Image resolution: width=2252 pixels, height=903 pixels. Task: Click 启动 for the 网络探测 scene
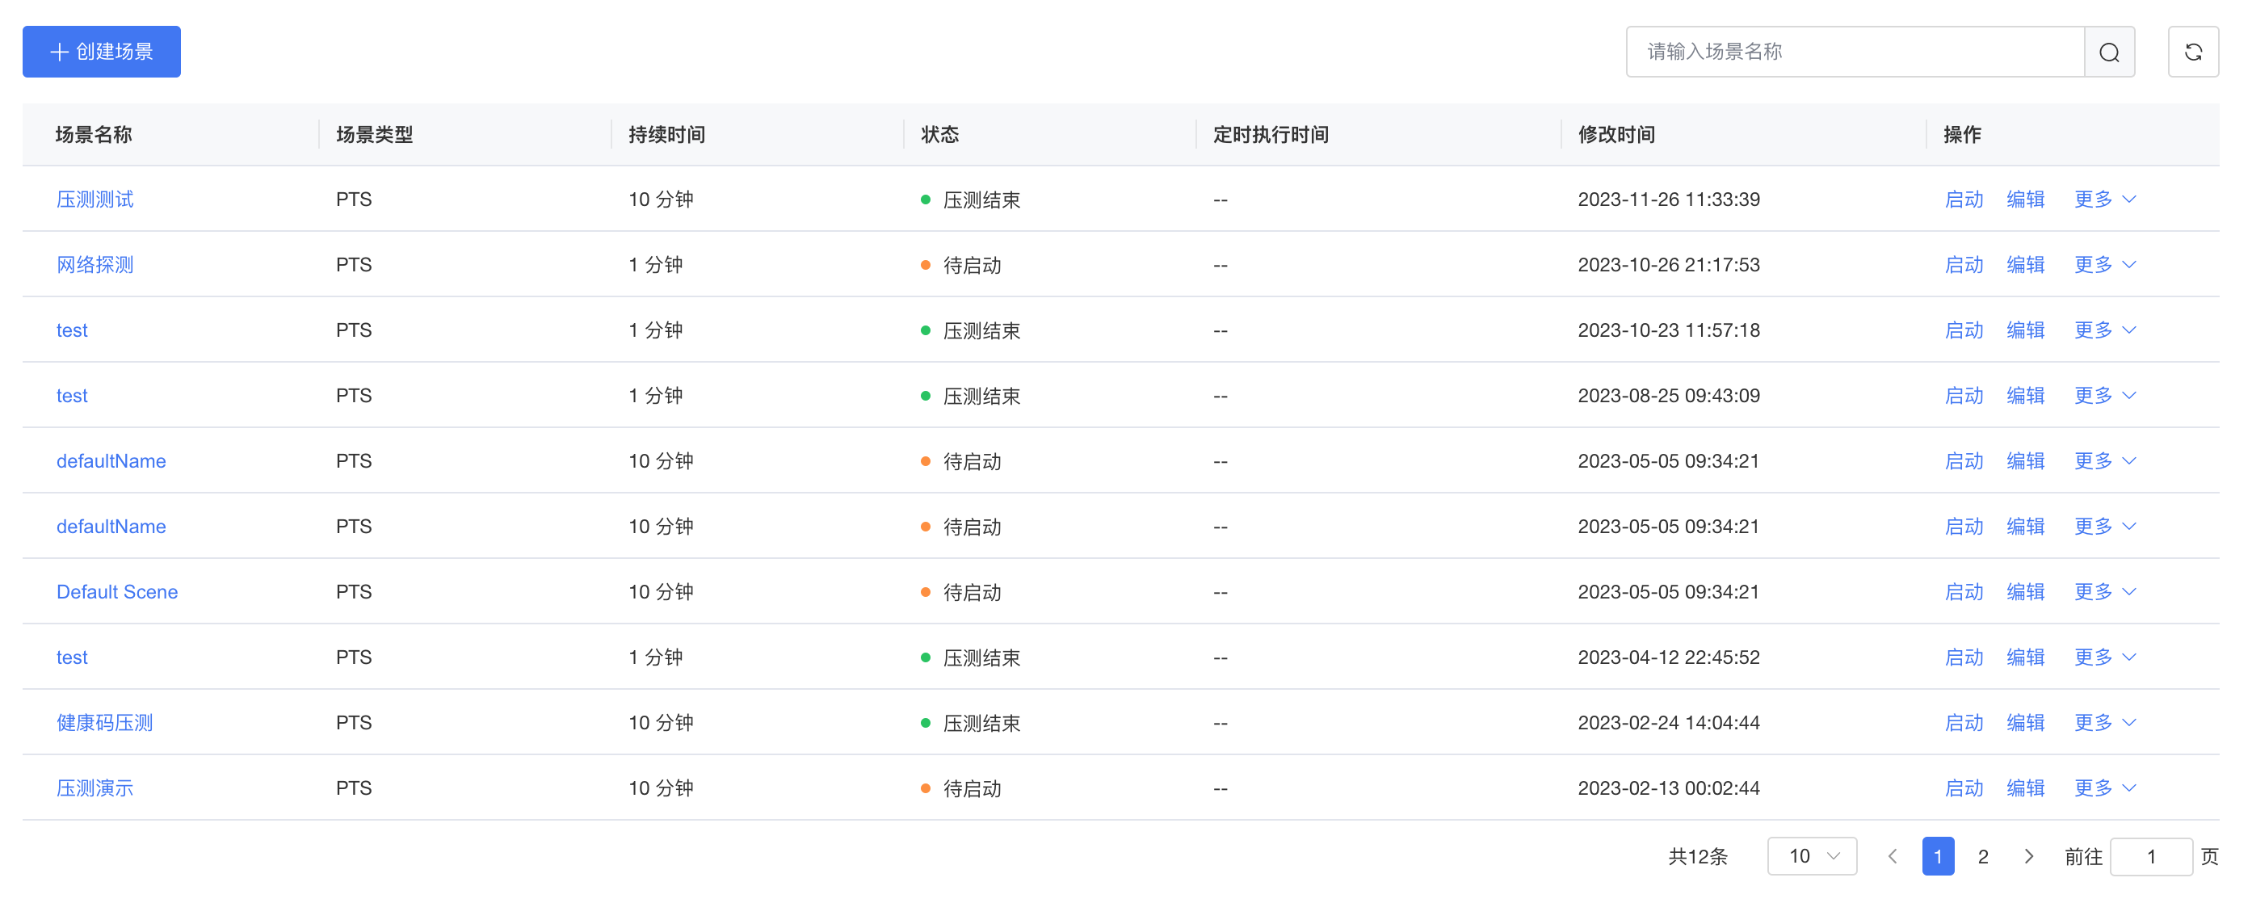pyautogui.click(x=1963, y=265)
